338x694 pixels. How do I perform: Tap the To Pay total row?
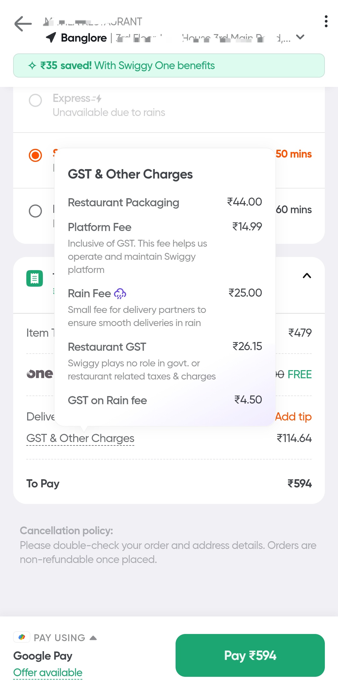coord(169,484)
